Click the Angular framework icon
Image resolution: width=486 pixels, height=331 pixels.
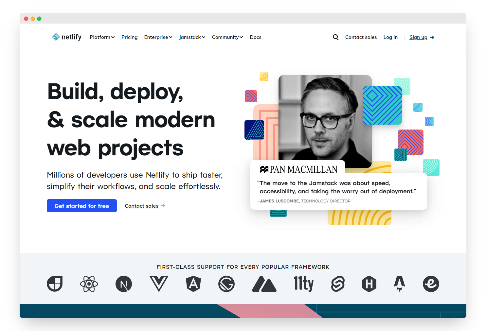tap(193, 284)
